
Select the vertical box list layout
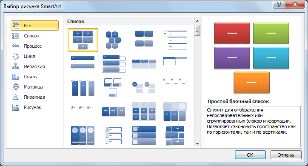coord(113,64)
